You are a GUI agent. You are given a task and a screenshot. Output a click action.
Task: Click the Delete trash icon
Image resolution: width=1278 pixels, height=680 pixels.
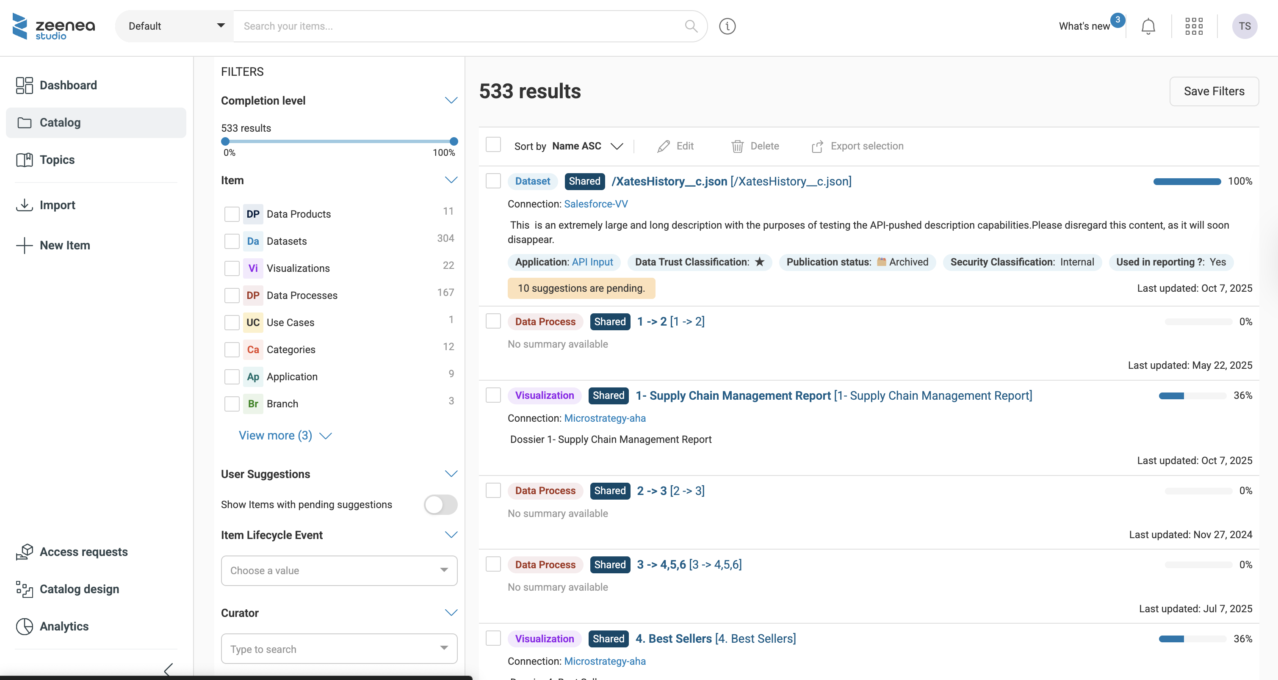tap(737, 147)
